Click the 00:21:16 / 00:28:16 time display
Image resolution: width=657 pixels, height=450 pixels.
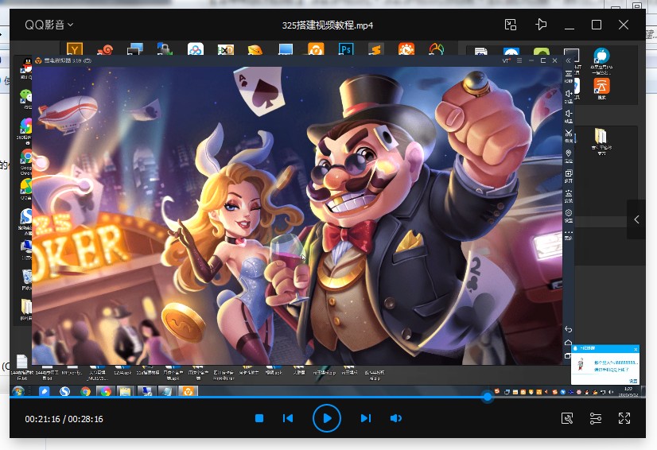(64, 419)
